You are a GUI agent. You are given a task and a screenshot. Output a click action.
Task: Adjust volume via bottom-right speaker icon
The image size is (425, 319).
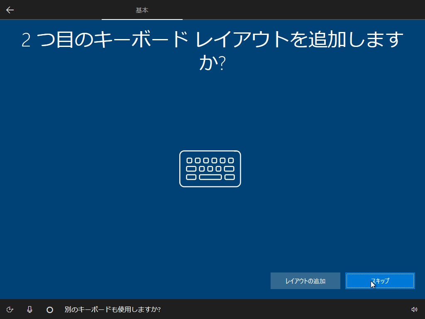(x=414, y=309)
